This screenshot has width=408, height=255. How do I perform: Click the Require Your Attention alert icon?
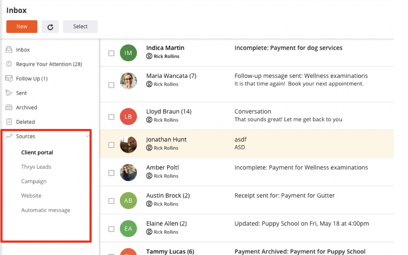click(9, 64)
